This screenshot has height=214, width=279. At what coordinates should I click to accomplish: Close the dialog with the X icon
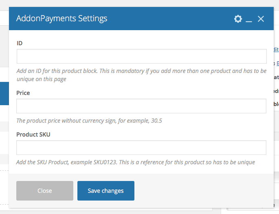coord(261,19)
